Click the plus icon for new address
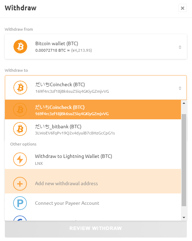This screenshot has height=241, width=192. pos(20,184)
